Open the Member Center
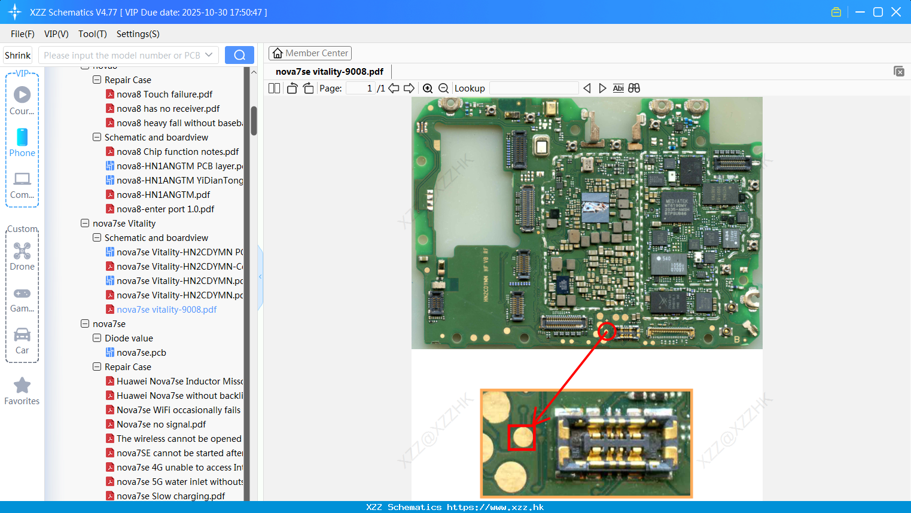This screenshot has height=513, width=911. pyautogui.click(x=310, y=53)
